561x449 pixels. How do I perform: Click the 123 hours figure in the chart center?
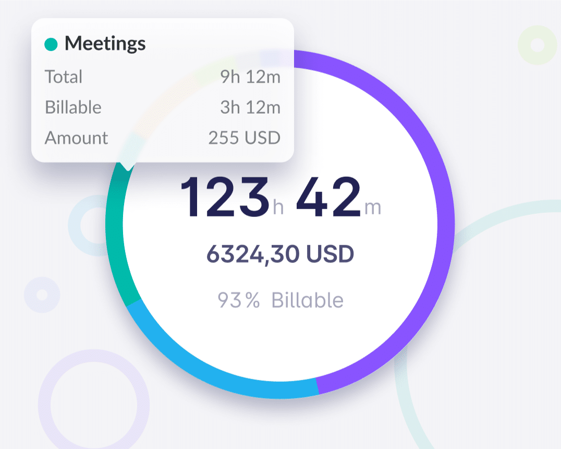point(225,197)
